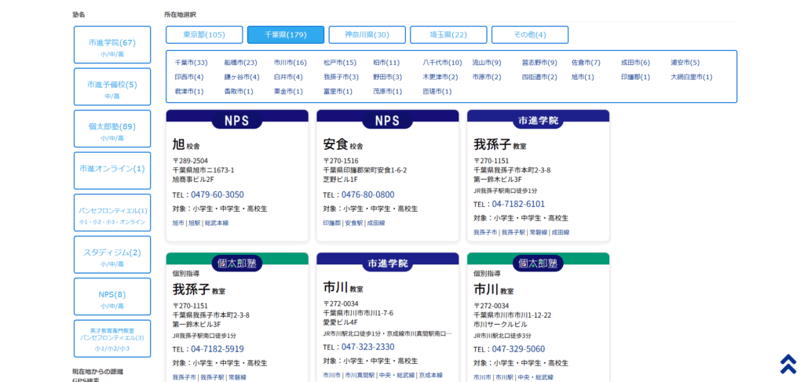Choose city 野田市(3)
804x382 pixels.
388,78
